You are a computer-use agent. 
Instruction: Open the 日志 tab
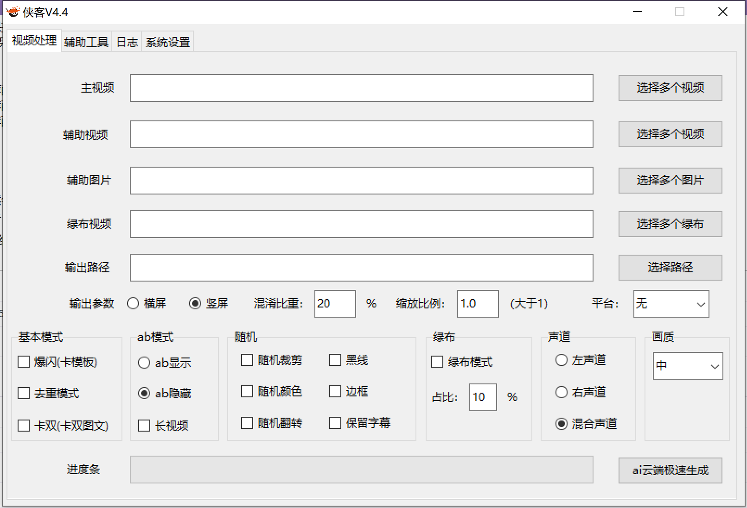(x=126, y=41)
